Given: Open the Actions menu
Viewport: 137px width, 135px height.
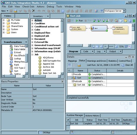Looking at the screenshot, I should 40,6.
